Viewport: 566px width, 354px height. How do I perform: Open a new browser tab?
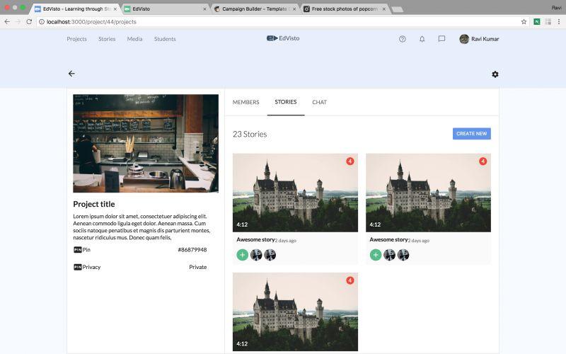pyautogui.click(x=397, y=9)
